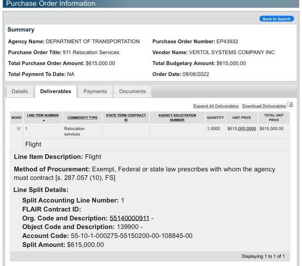Click Expand All Deliverables link

(216, 106)
